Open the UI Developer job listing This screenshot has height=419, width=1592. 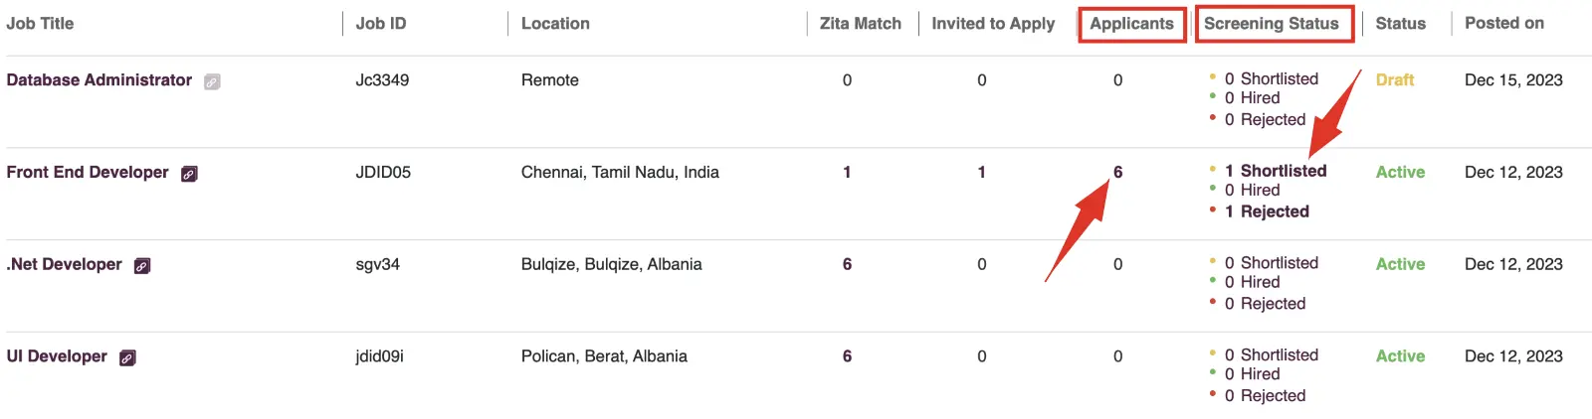tap(57, 355)
